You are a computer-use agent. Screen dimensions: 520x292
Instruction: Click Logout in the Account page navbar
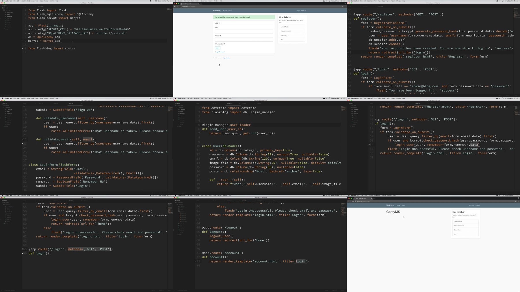point(478,205)
